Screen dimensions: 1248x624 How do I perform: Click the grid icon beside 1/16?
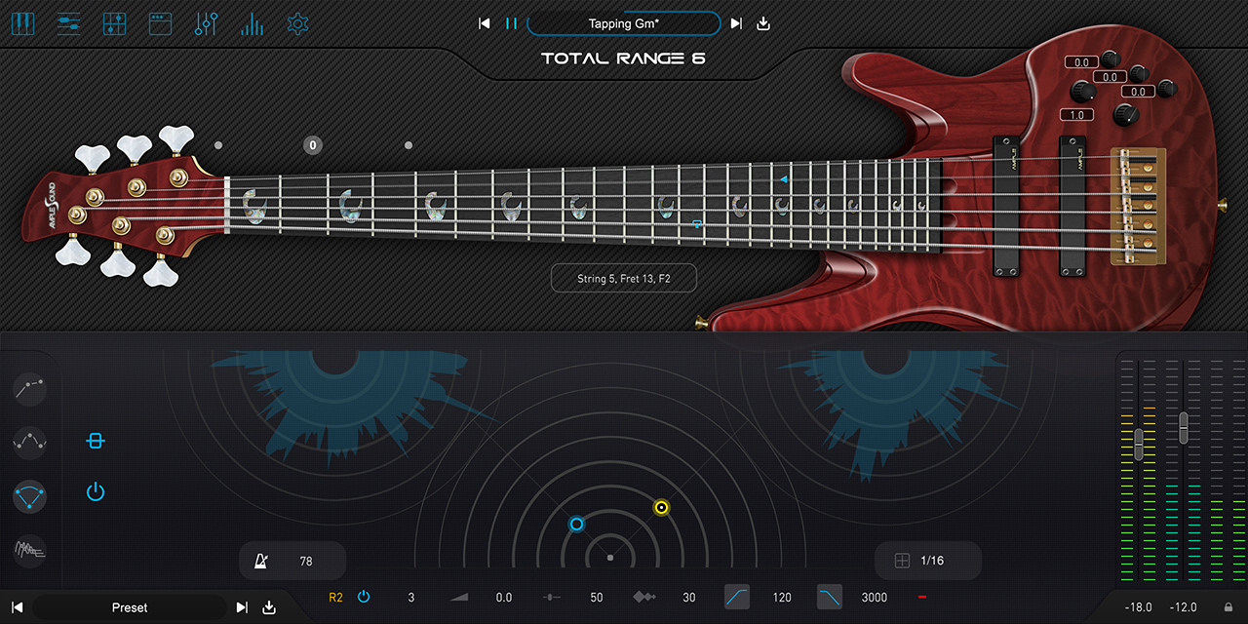pos(902,561)
